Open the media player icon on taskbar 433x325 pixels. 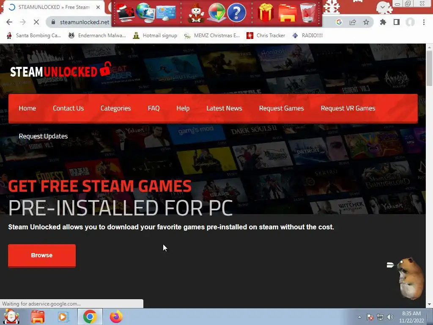[63, 317]
